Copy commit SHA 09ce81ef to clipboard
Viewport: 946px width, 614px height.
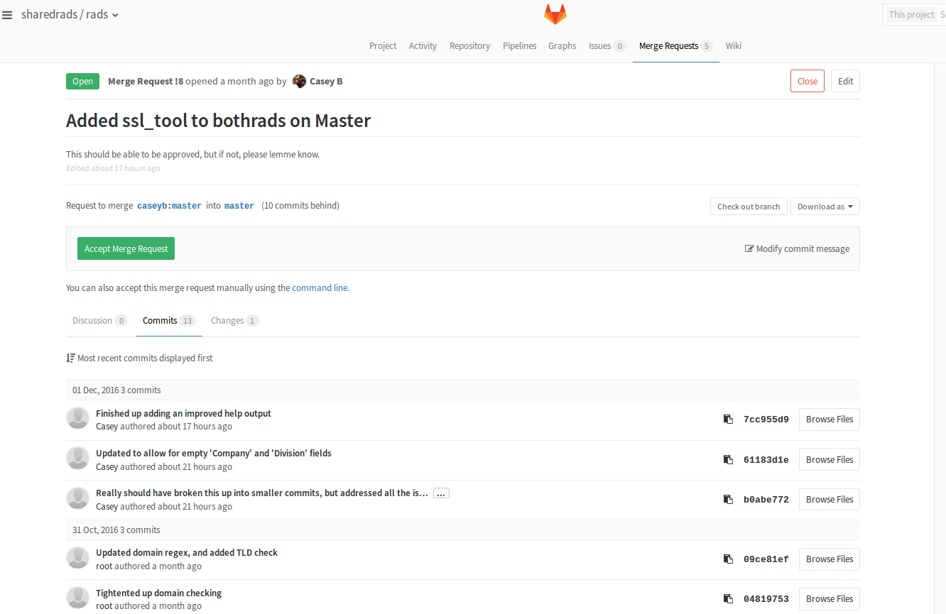[x=728, y=559]
